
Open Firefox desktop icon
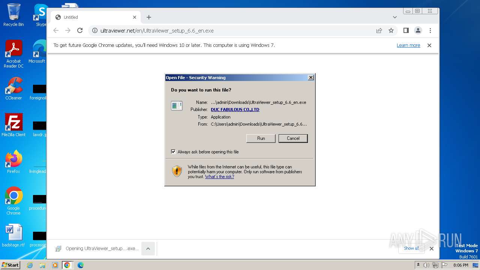click(13, 162)
